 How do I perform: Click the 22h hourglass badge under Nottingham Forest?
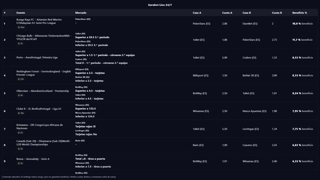21,79
